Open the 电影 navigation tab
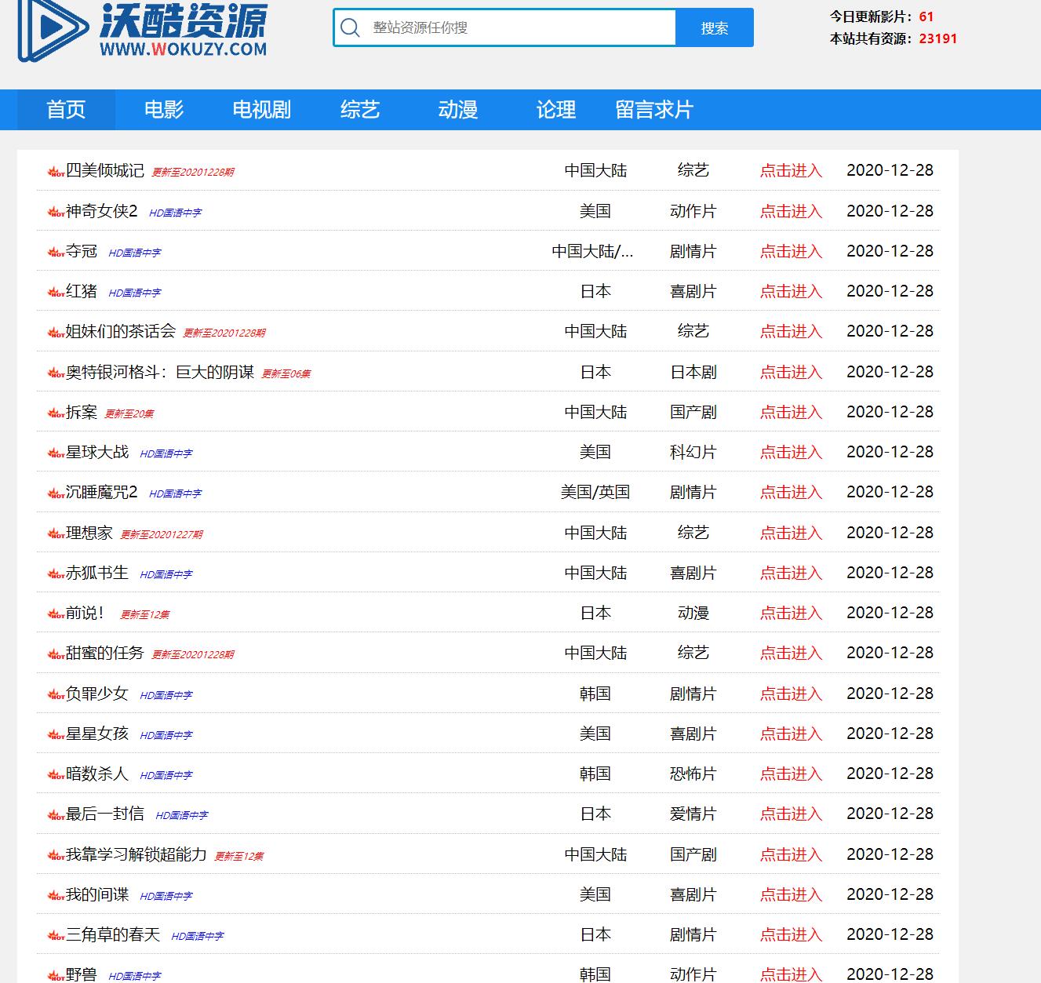This screenshot has height=983, width=1041. tap(164, 110)
